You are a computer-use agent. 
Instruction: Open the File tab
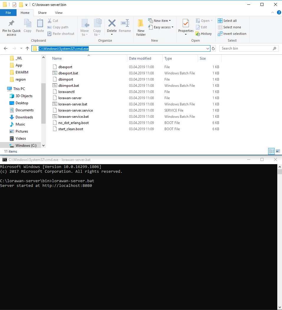point(8,13)
